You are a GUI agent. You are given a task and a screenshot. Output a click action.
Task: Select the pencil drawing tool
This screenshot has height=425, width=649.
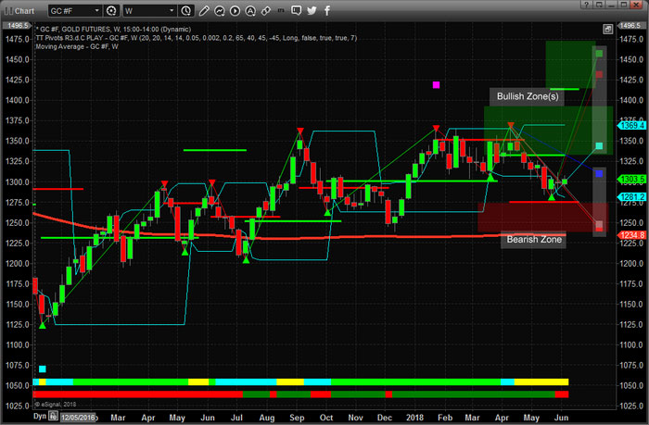click(x=204, y=11)
